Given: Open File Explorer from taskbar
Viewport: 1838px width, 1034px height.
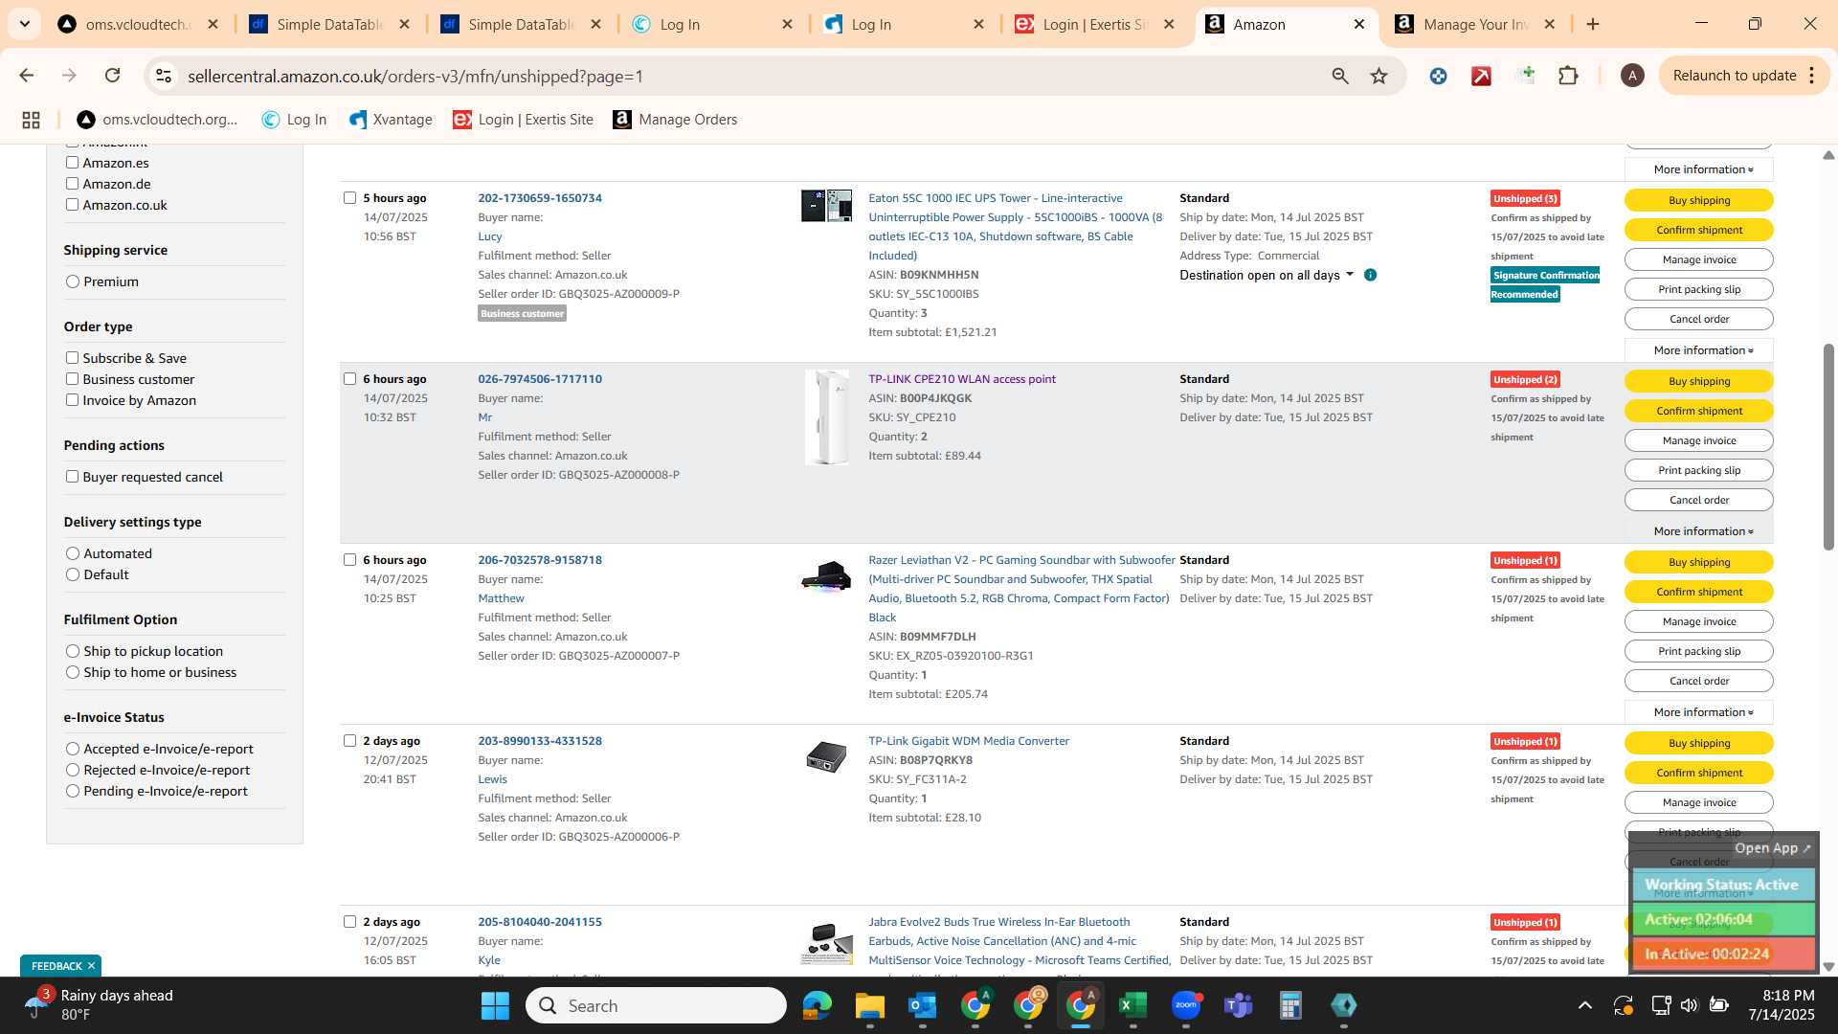Looking at the screenshot, I should pyautogui.click(x=869, y=1005).
